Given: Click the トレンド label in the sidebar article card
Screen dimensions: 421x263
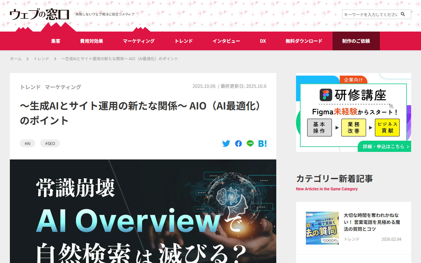Looking at the screenshot, I should (352, 239).
